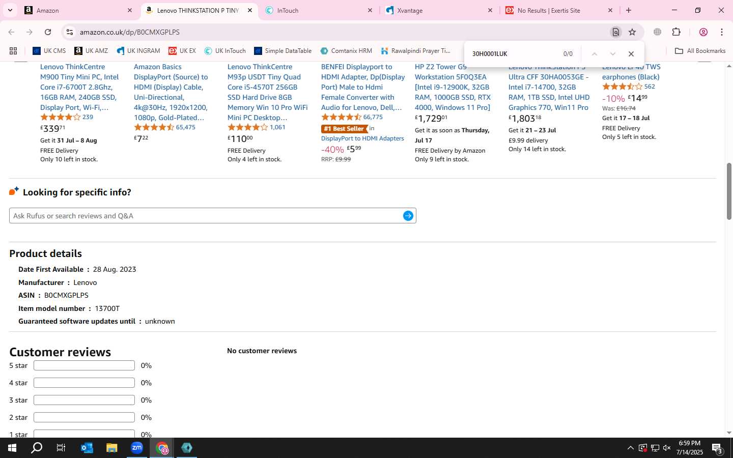This screenshot has width=733, height=458.
Task: Open UK AMZ bookmark
Action: (x=91, y=51)
